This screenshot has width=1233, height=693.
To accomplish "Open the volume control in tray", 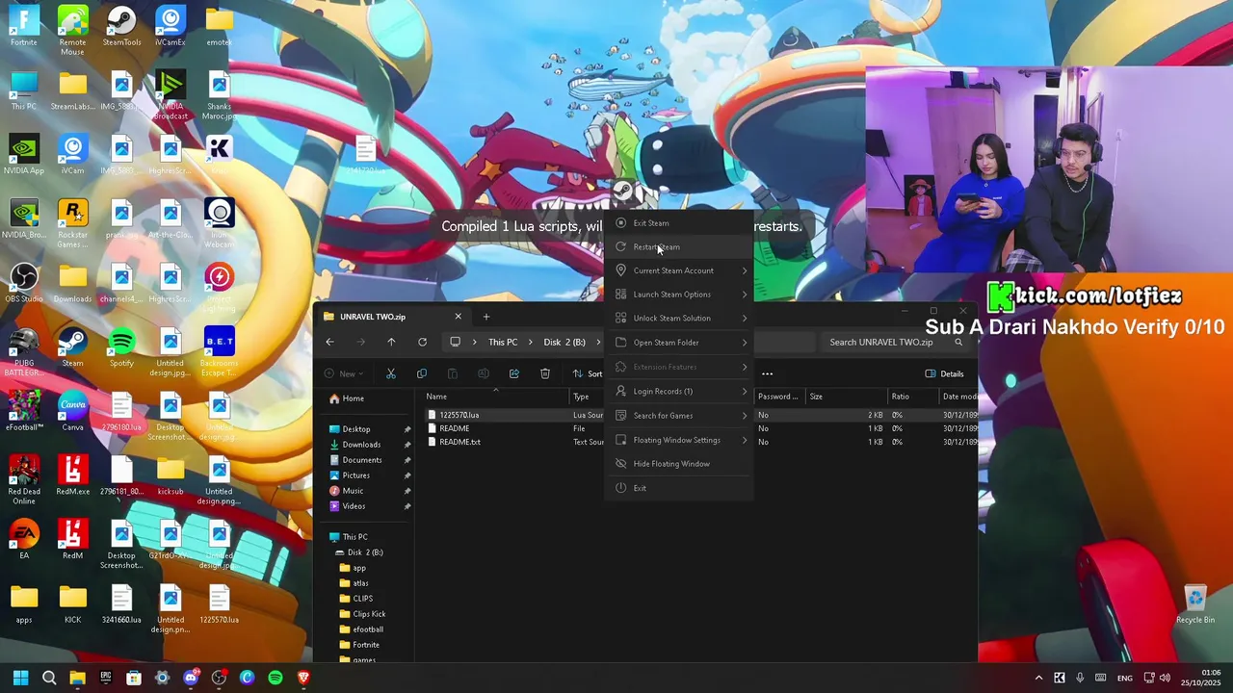I will pyautogui.click(x=1165, y=678).
